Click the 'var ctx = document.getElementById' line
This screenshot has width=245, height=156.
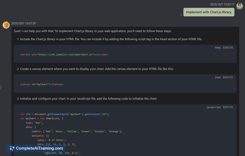coord(65,114)
